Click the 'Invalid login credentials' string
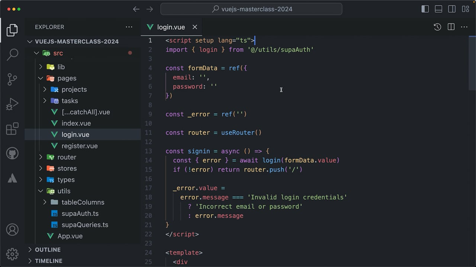Screen dimensions: 476x267 pos(297,197)
